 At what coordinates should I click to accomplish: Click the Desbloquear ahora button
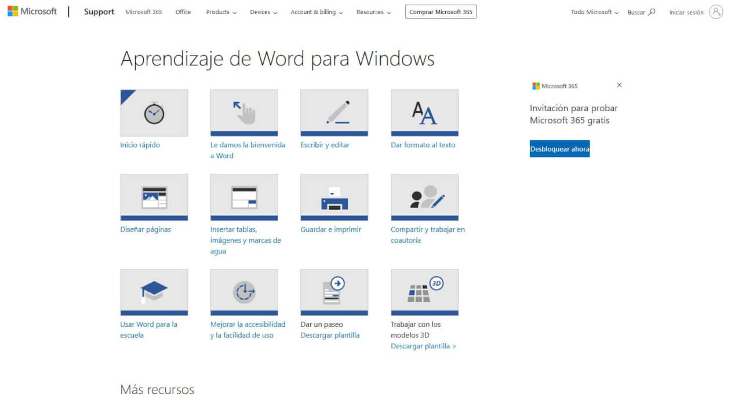tap(559, 149)
